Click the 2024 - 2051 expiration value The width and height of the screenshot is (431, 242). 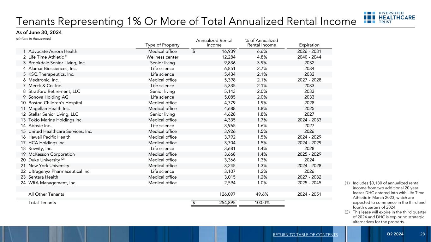pos(309,194)
